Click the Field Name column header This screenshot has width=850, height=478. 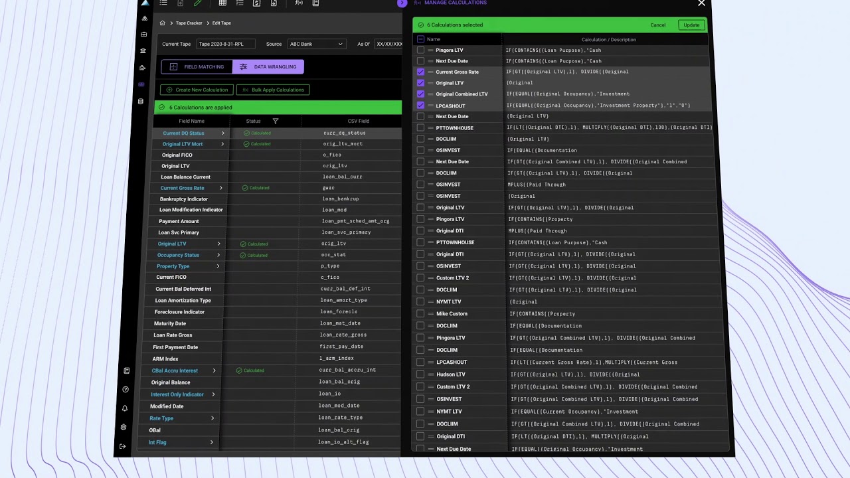point(191,121)
